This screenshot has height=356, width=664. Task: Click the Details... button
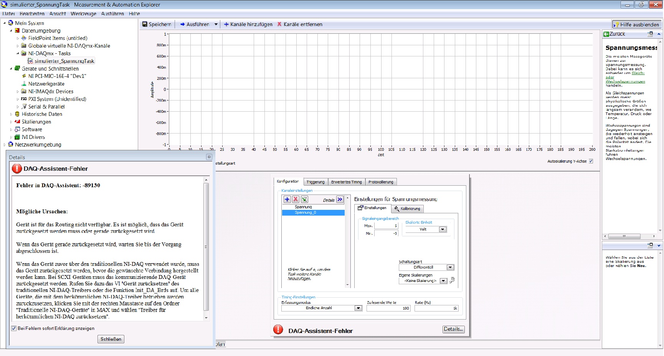453,329
